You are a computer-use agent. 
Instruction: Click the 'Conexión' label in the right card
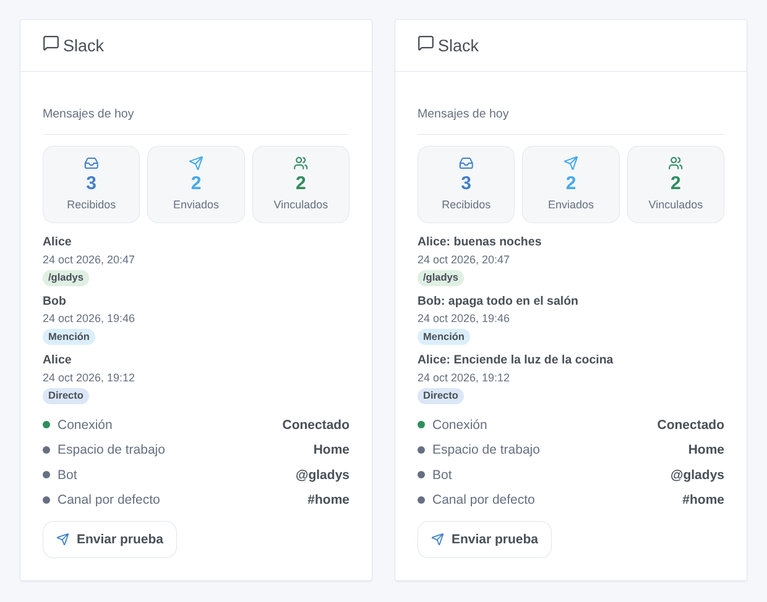460,425
